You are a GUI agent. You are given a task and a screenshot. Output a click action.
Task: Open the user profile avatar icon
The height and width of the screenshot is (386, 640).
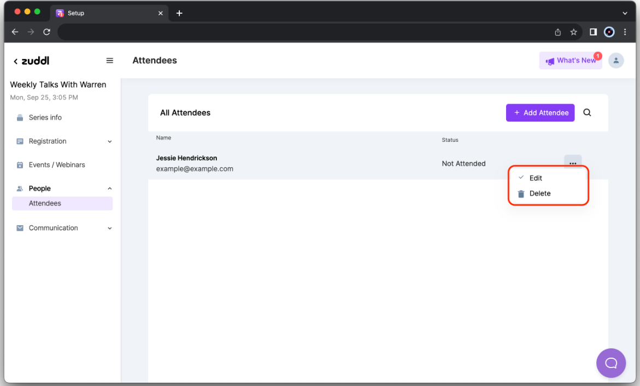tap(616, 61)
